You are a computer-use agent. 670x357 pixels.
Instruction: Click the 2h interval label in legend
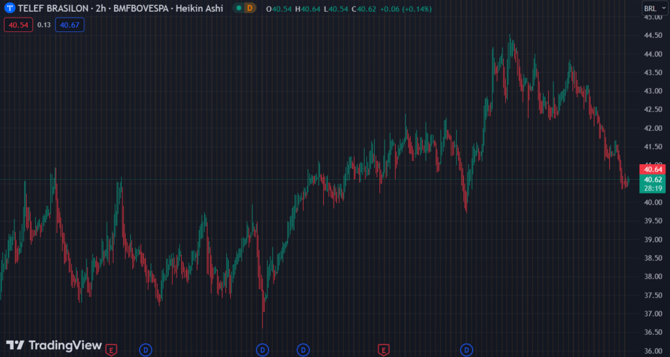tap(101, 8)
